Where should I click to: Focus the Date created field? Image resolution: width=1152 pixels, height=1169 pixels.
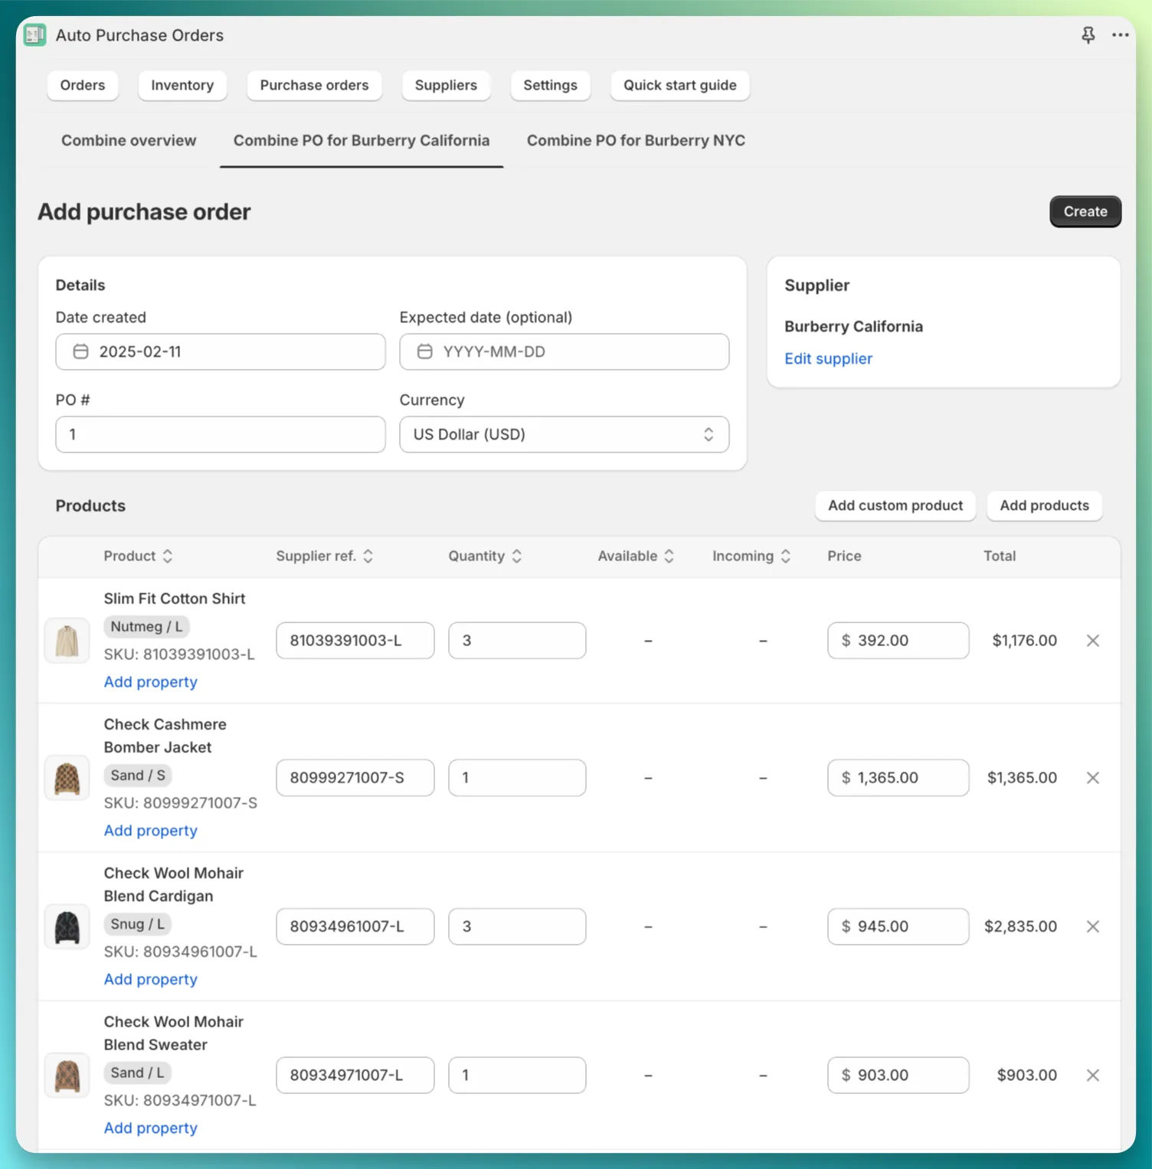pyautogui.click(x=221, y=351)
